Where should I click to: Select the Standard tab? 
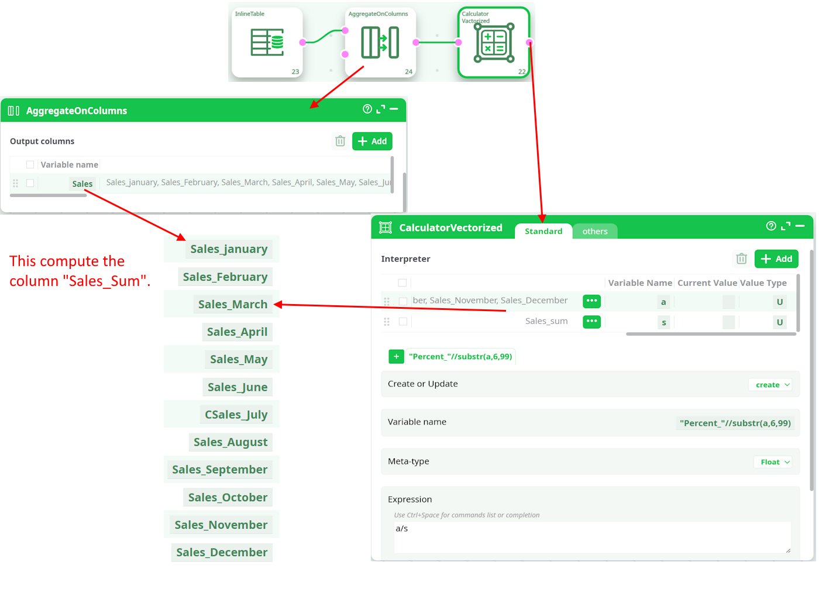pos(543,232)
